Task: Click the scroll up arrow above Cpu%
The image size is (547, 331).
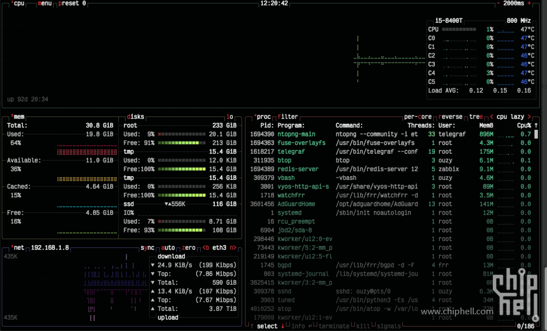Action: coord(536,125)
